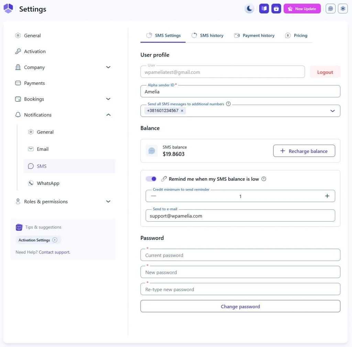
Task: Open the Pricing tab
Action: coord(296,35)
